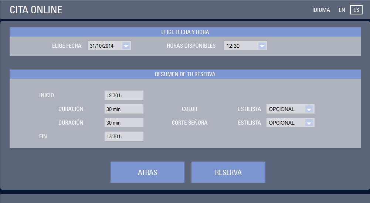The height and width of the screenshot is (203, 370).
Task: Click the IDIOMA label in the header
Action: click(321, 10)
